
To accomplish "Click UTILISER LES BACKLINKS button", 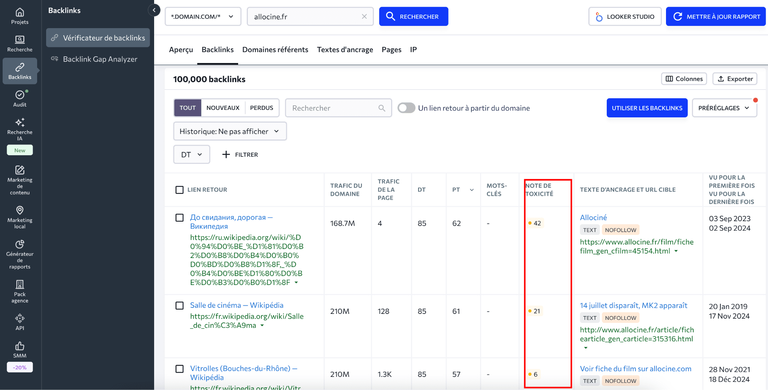I will coord(647,108).
